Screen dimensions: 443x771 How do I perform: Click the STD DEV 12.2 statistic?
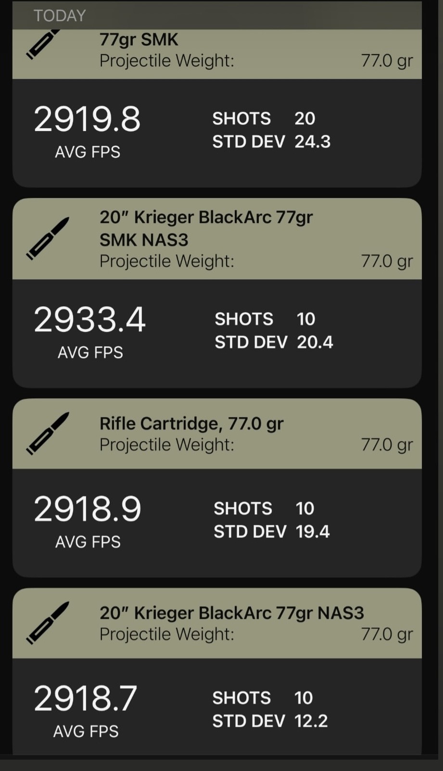(x=270, y=721)
